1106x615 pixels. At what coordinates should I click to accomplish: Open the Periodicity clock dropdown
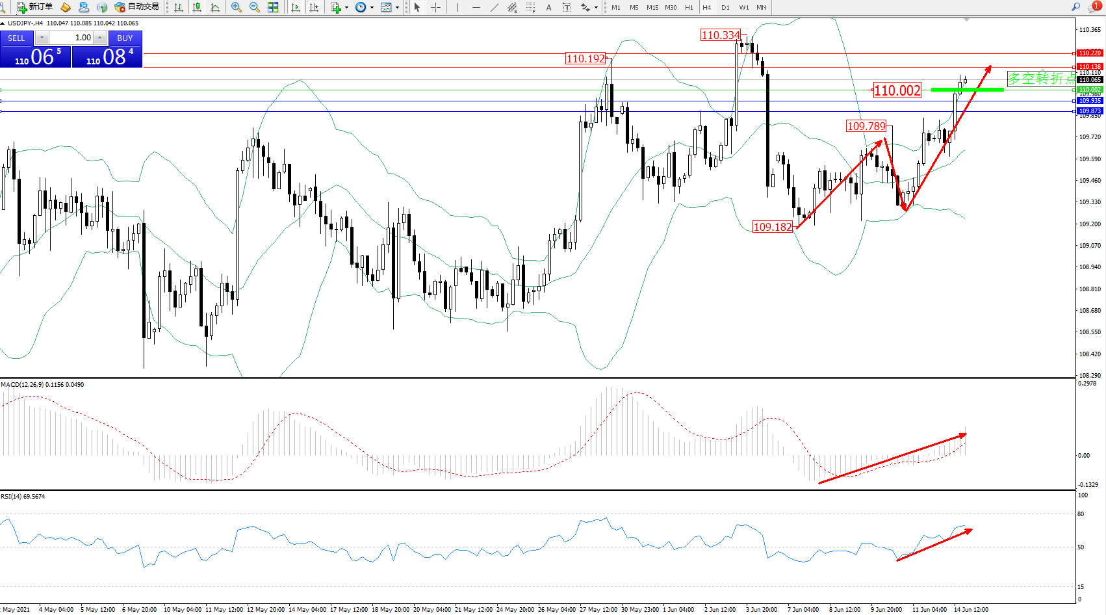click(372, 8)
